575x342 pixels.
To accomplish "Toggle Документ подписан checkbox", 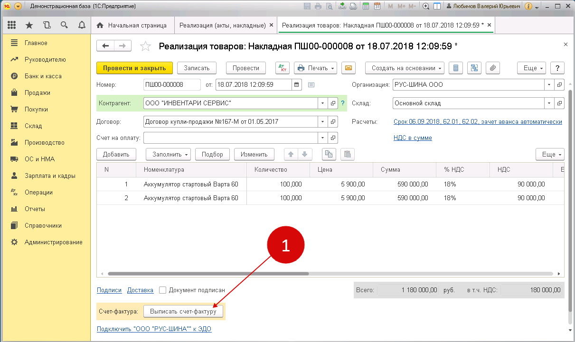I will (163, 290).
